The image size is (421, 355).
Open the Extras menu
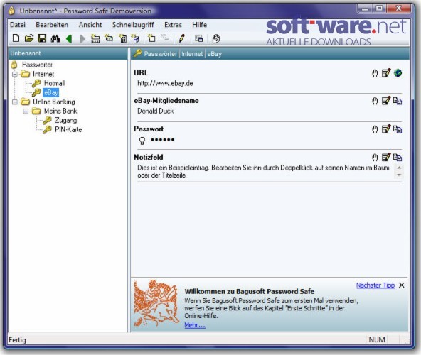[173, 25]
